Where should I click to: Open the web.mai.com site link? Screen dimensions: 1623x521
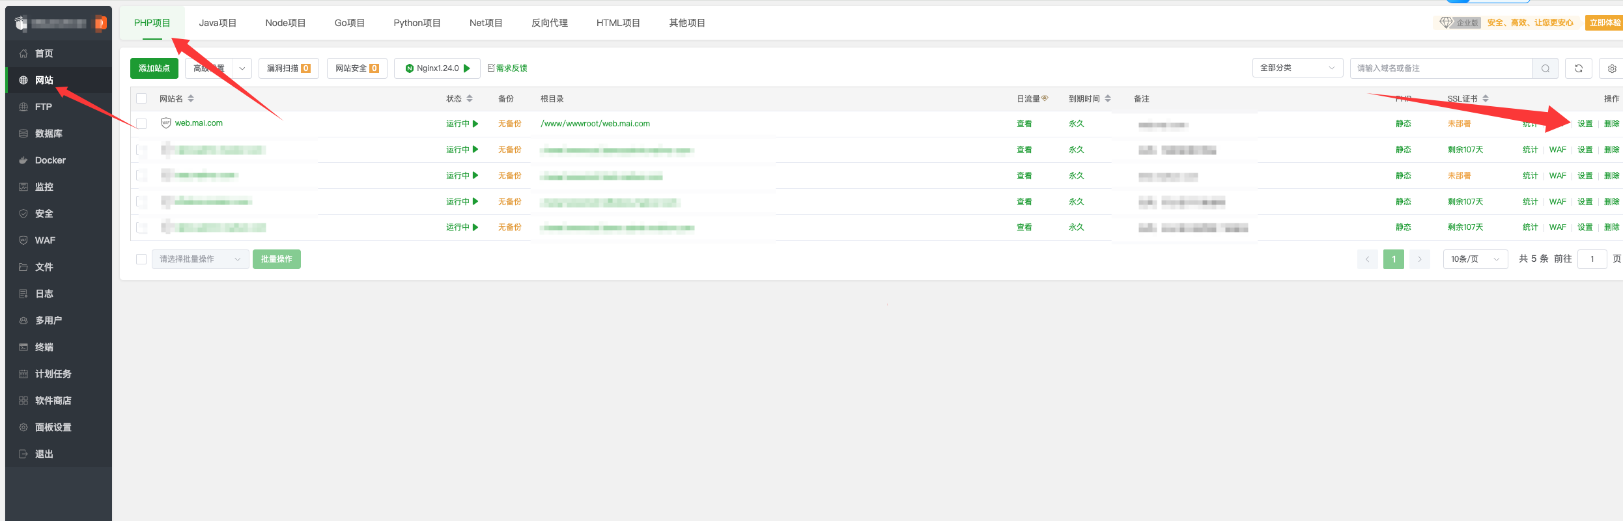coord(199,123)
